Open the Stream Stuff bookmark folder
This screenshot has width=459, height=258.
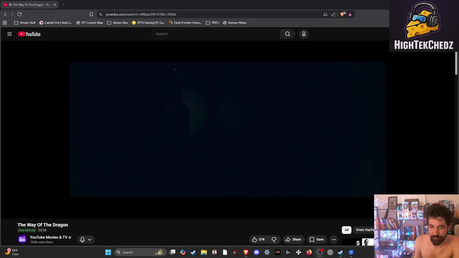coord(25,23)
